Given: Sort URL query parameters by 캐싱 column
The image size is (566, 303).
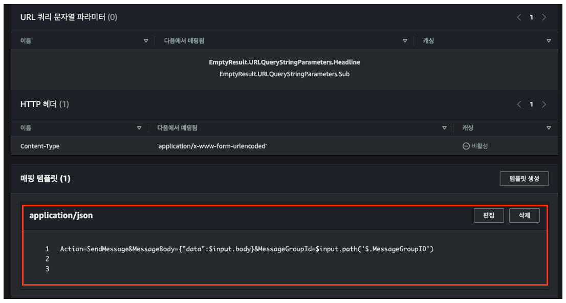Looking at the screenshot, I should 549,41.
